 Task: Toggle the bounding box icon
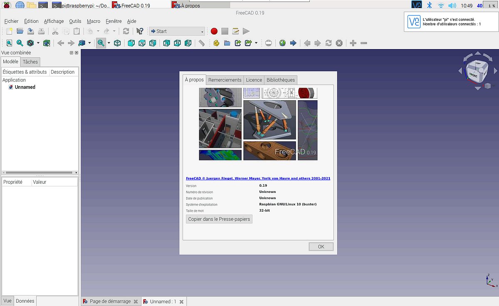coord(47,43)
